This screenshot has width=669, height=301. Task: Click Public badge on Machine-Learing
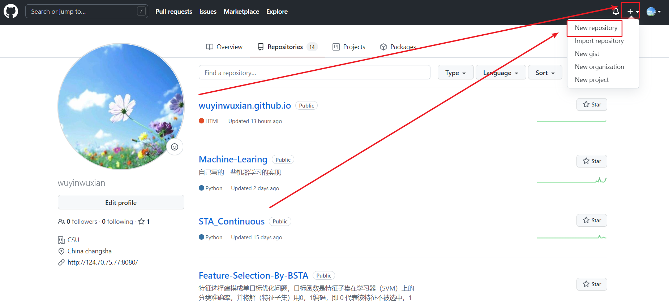coord(283,160)
